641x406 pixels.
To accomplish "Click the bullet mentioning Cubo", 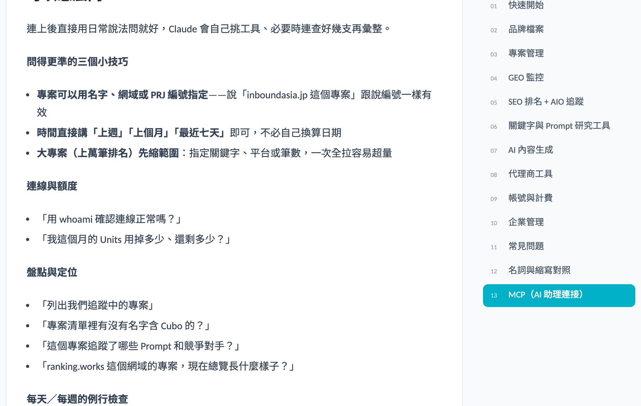I will (x=124, y=326).
